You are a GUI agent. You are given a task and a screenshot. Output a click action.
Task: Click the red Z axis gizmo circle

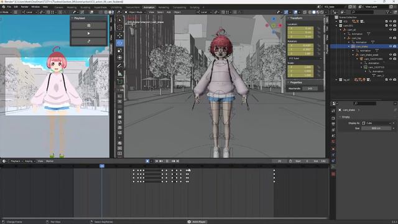click(x=280, y=26)
